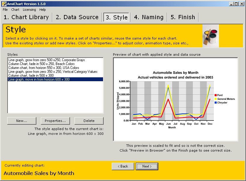The width and height of the screenshot is (246, 181).
Task: Switch to the 1. Chart Library tab
Action: tap(26, 17)
